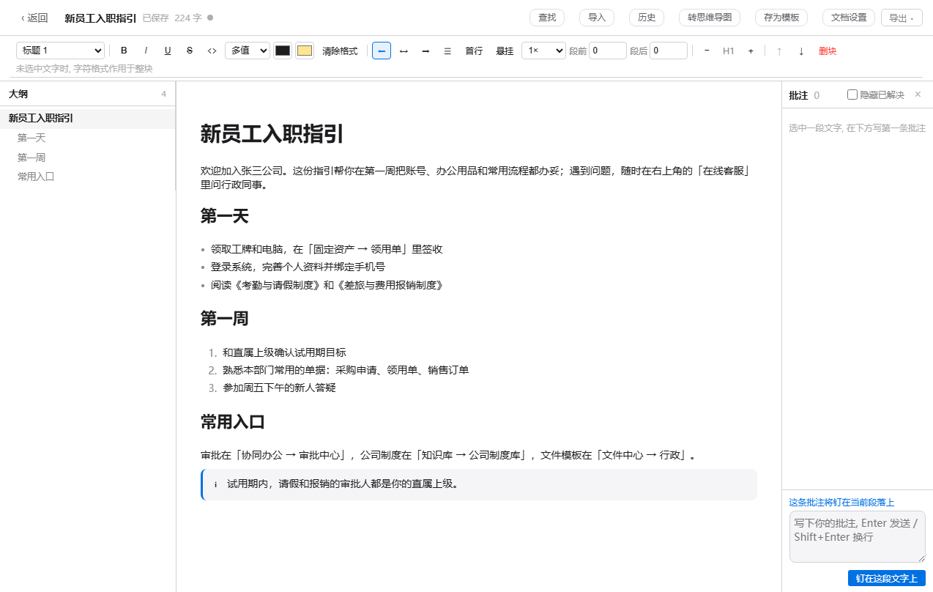The image size is (933, 592).
Task: Pick the yellow highlight color swatch
Action: 305,51
